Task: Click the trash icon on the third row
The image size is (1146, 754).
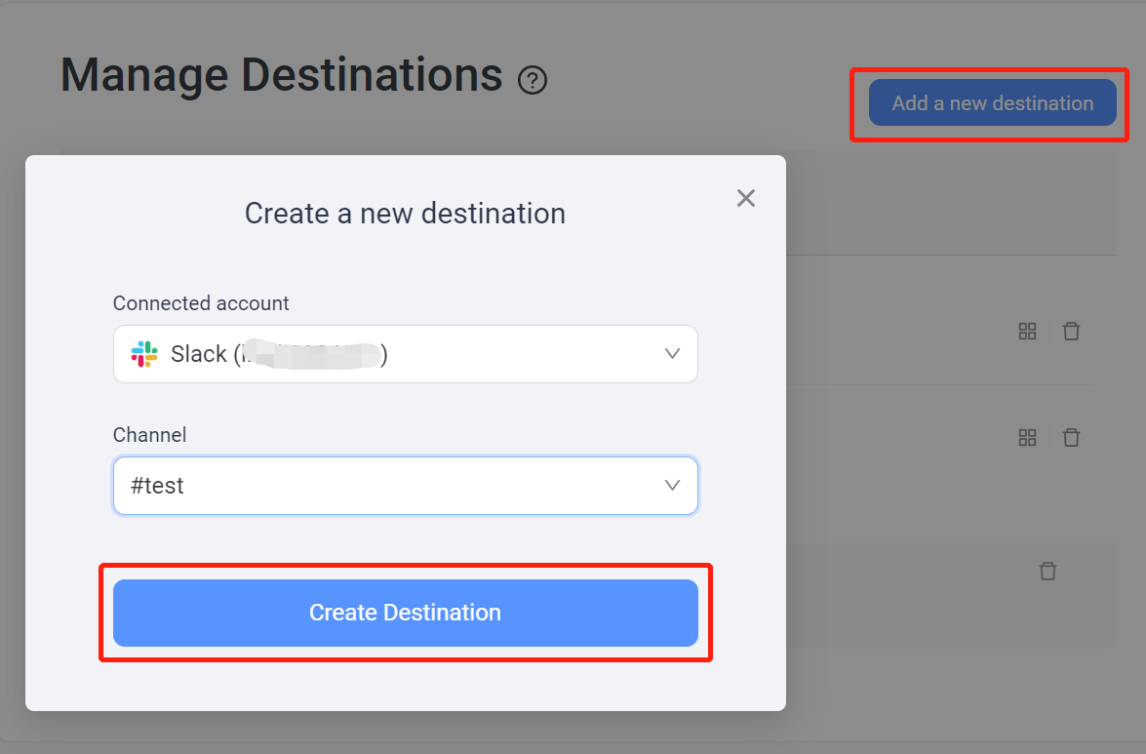Action: [x=1047, y=571]
